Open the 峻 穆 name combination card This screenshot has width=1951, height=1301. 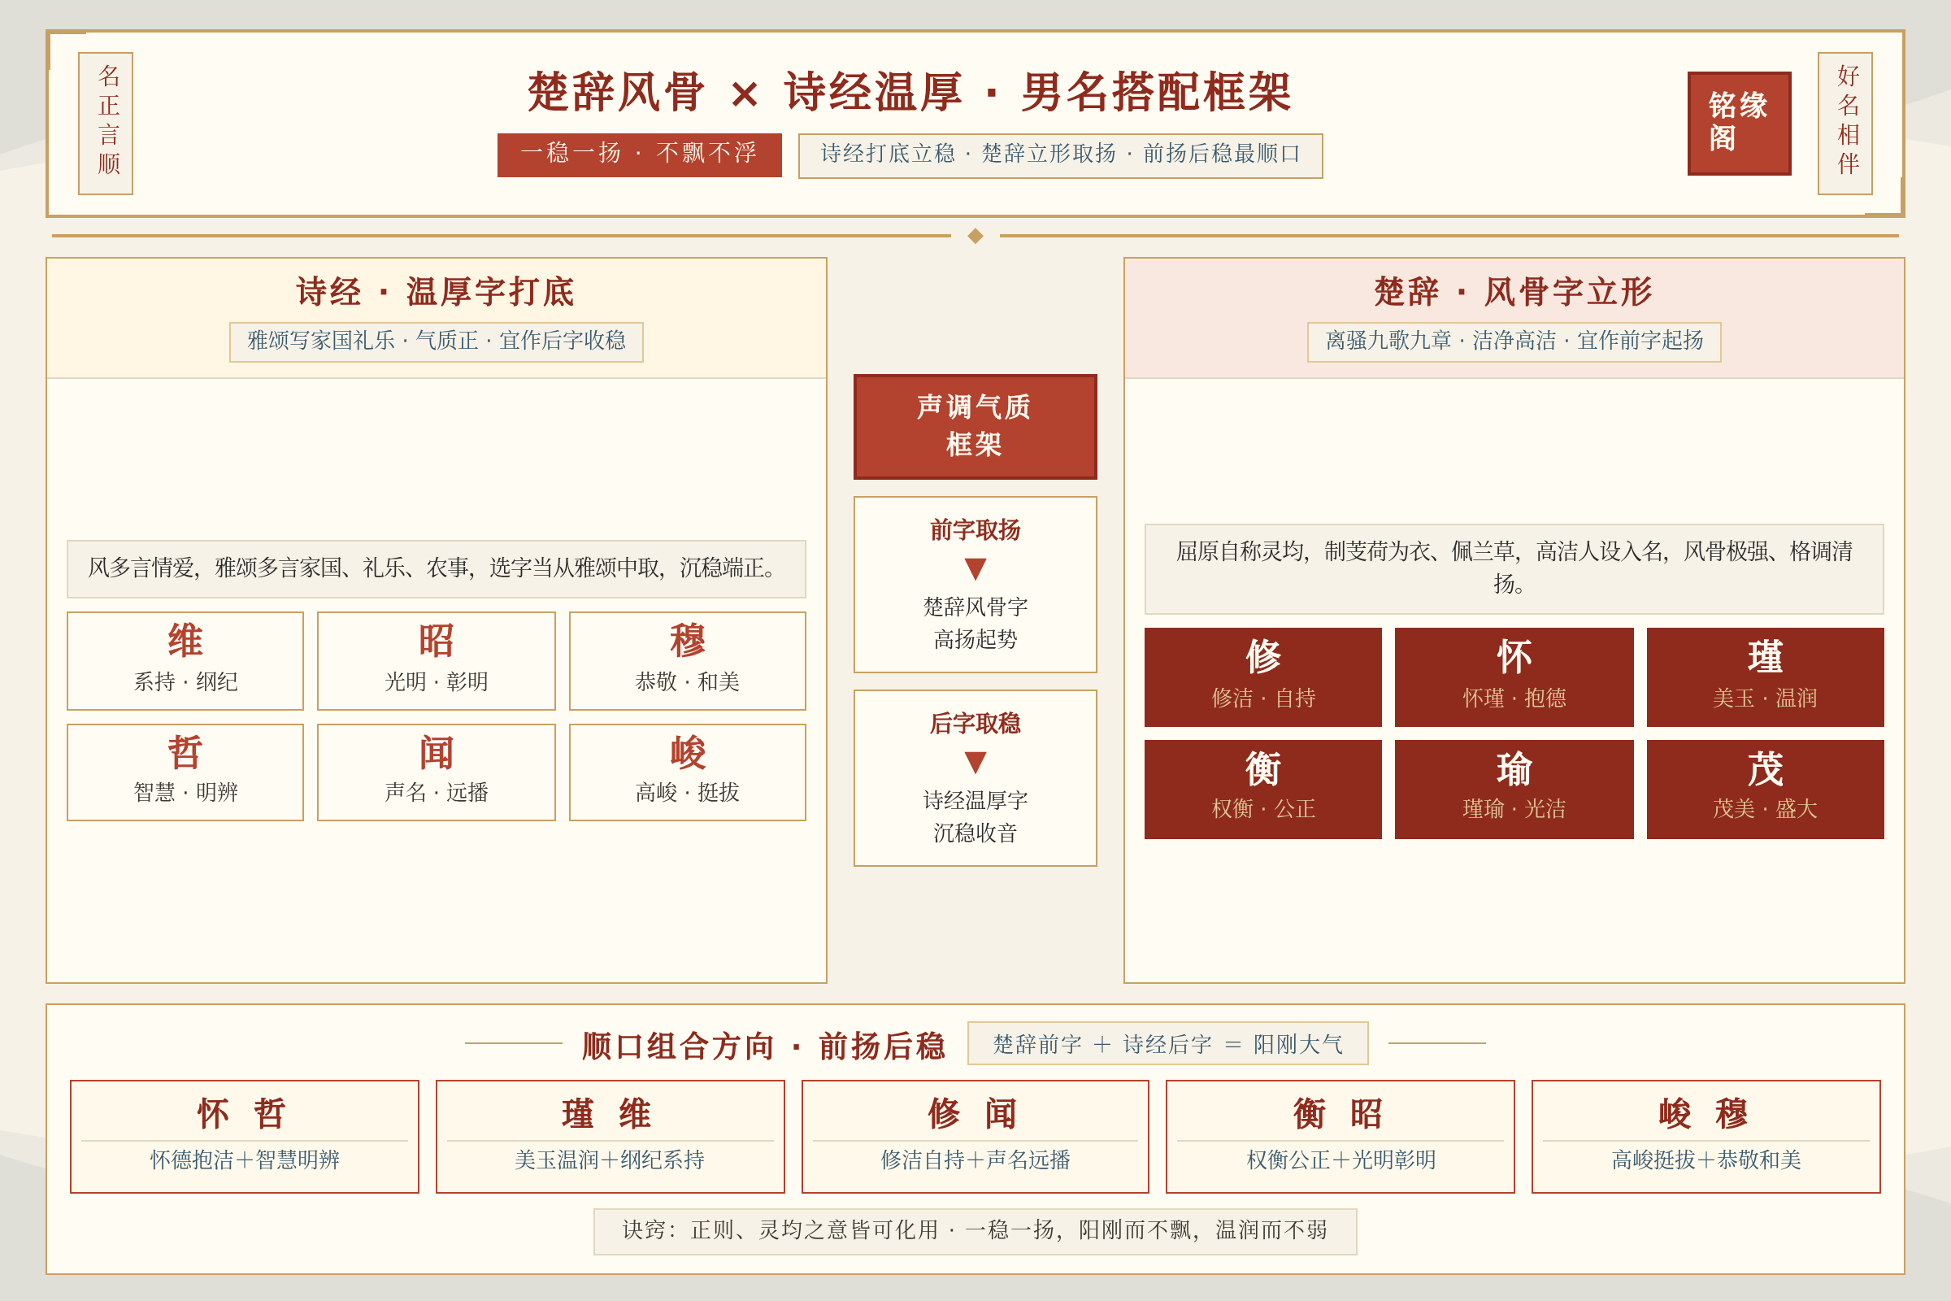(1705, 1136)
